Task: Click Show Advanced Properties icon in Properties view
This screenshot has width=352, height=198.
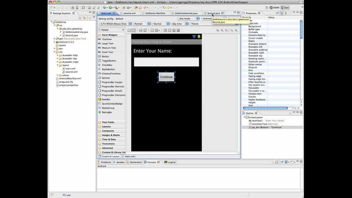Action: tap(286, 13)
